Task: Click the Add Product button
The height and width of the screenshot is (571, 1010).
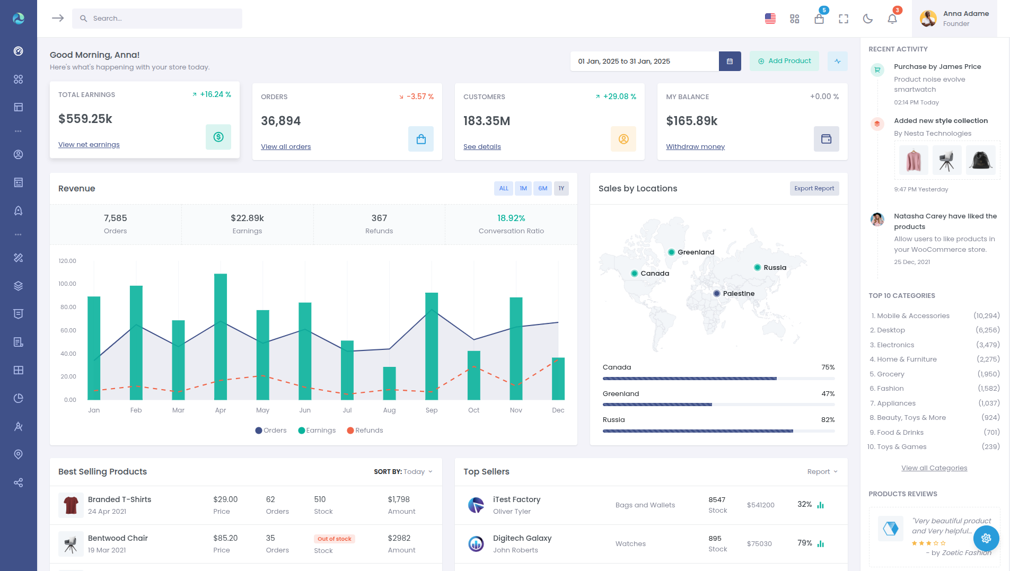Action: pyautogui.click(x=784, y=61)
